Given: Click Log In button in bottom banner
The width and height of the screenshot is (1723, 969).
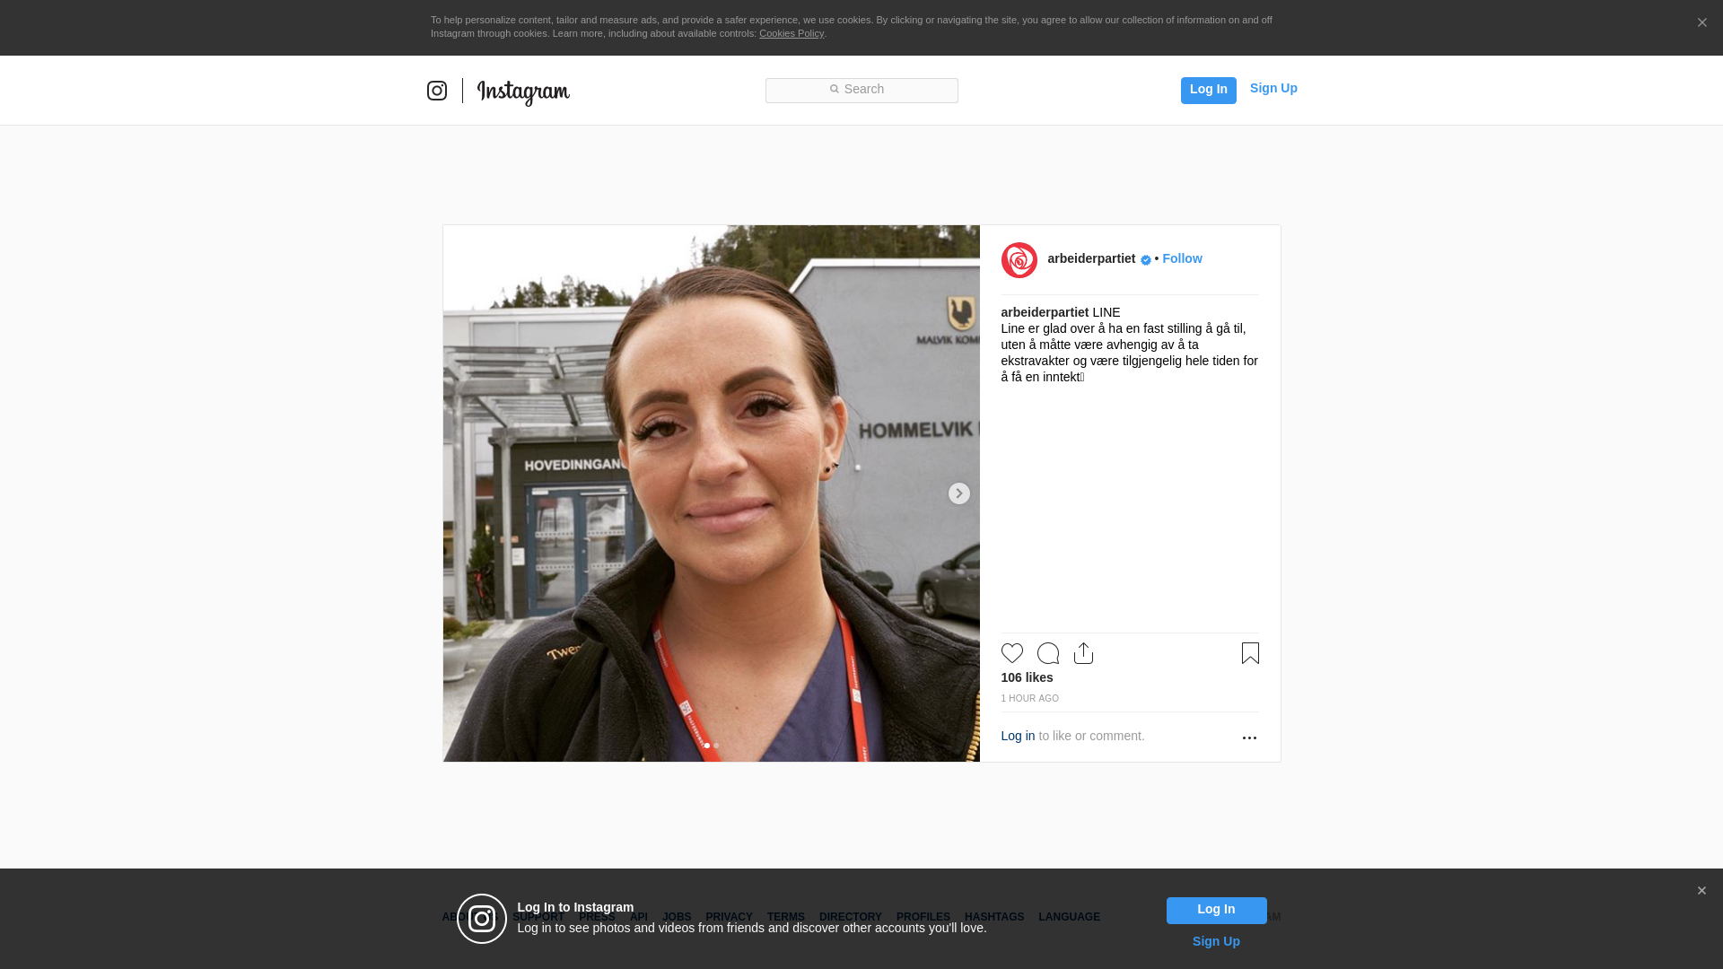Looking at the screenshot, I should [1216, 911].
